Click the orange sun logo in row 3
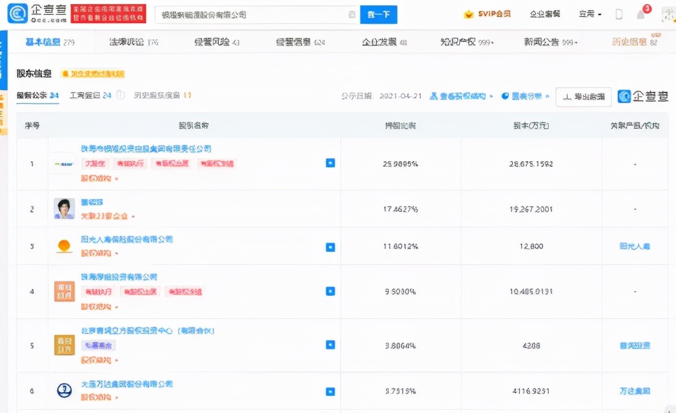Image resolution: width=676 pixels, height=413 pixels. 64,246
